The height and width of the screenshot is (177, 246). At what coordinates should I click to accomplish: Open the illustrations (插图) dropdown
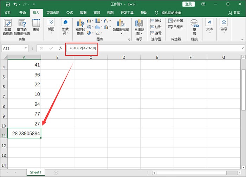point(51,26)
